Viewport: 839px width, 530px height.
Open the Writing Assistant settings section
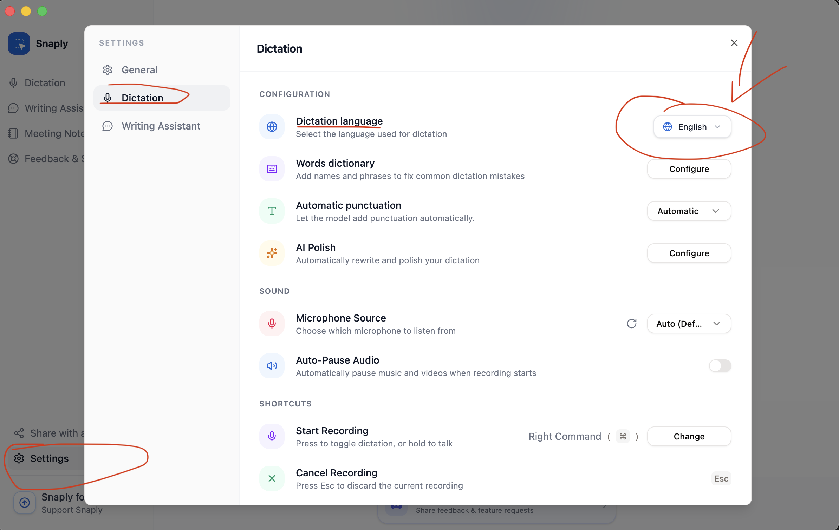click(161, 126)
